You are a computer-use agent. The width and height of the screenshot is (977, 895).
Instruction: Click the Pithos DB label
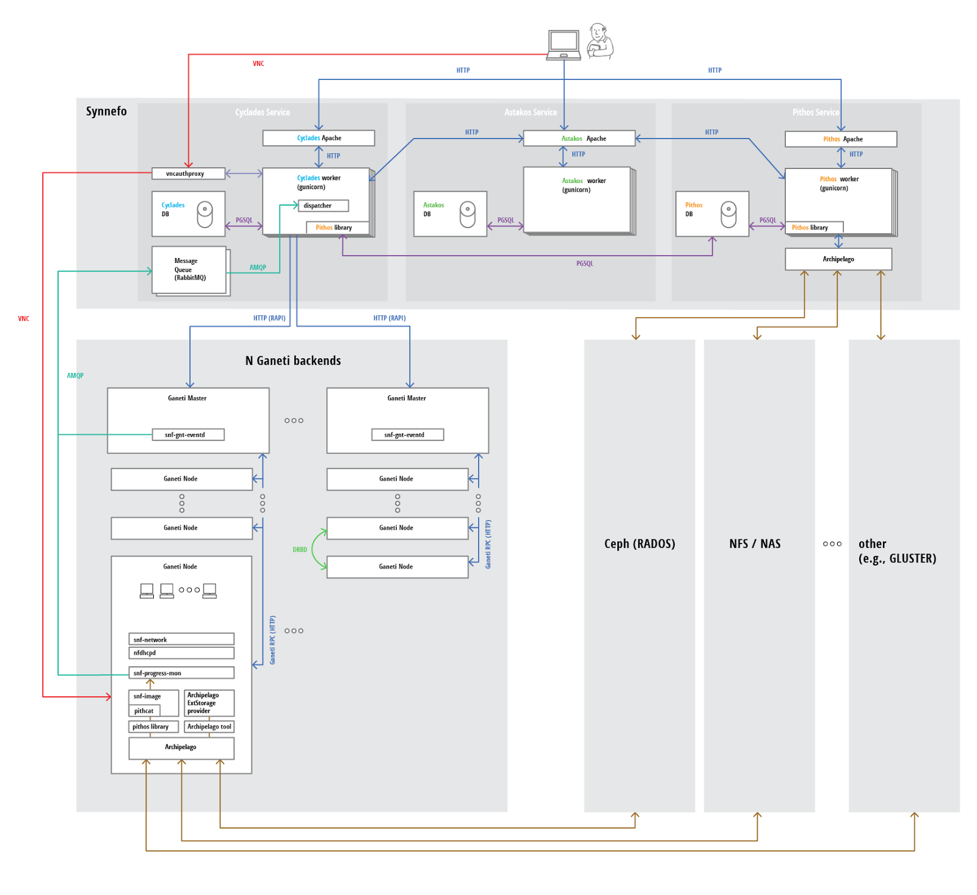(x=694, y=209)
